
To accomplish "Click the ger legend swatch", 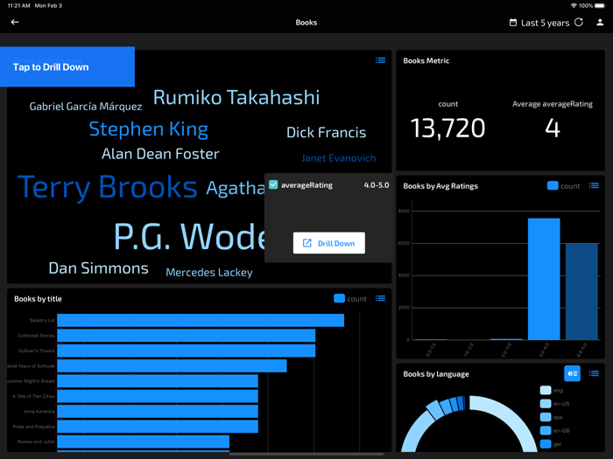I will [x=546, y=444].
